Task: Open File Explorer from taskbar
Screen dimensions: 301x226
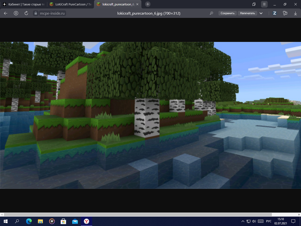Action: point(40,221)
